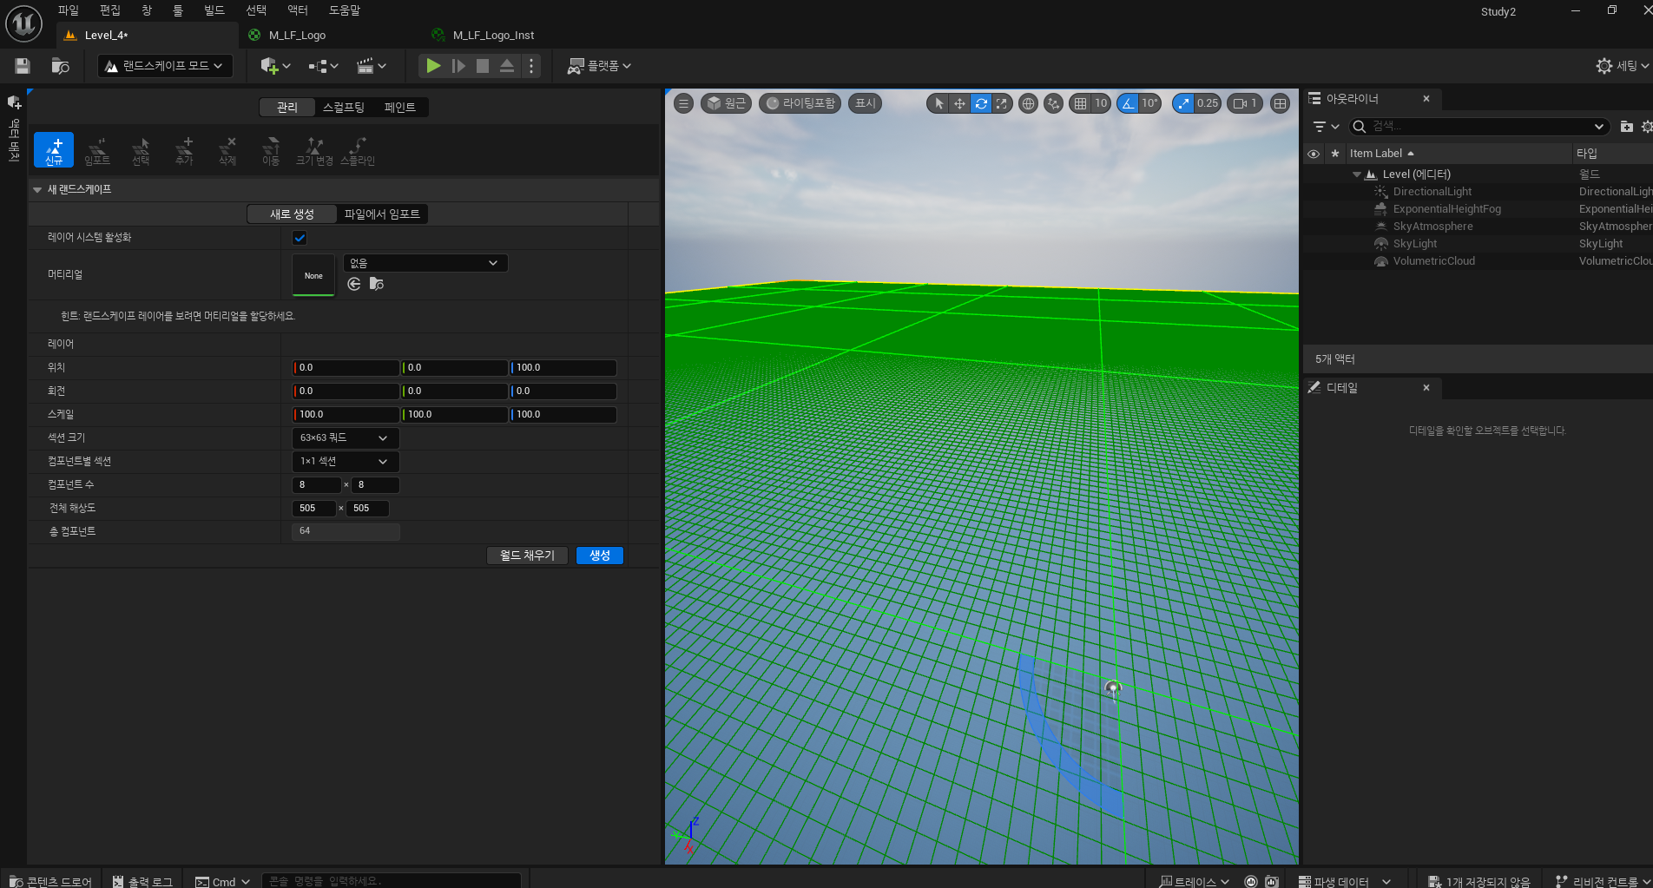This screenshot has width=1653, height=888.
Task: Open the content browse icon next to save
Action: click(60, 66)
